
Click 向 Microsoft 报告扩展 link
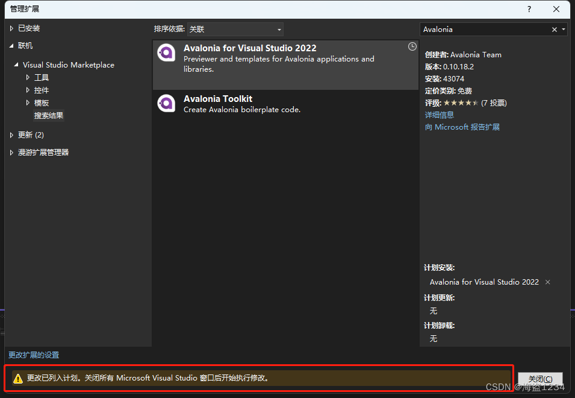point(462,127)
